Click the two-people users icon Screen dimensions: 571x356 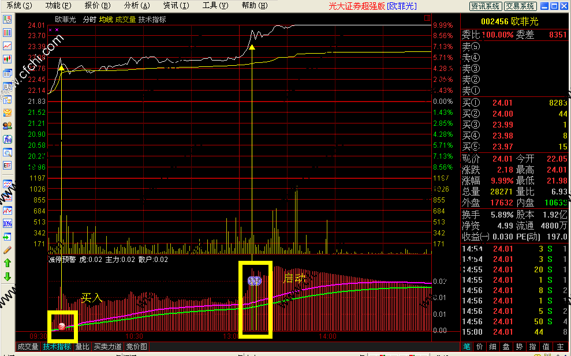point(8,126)
